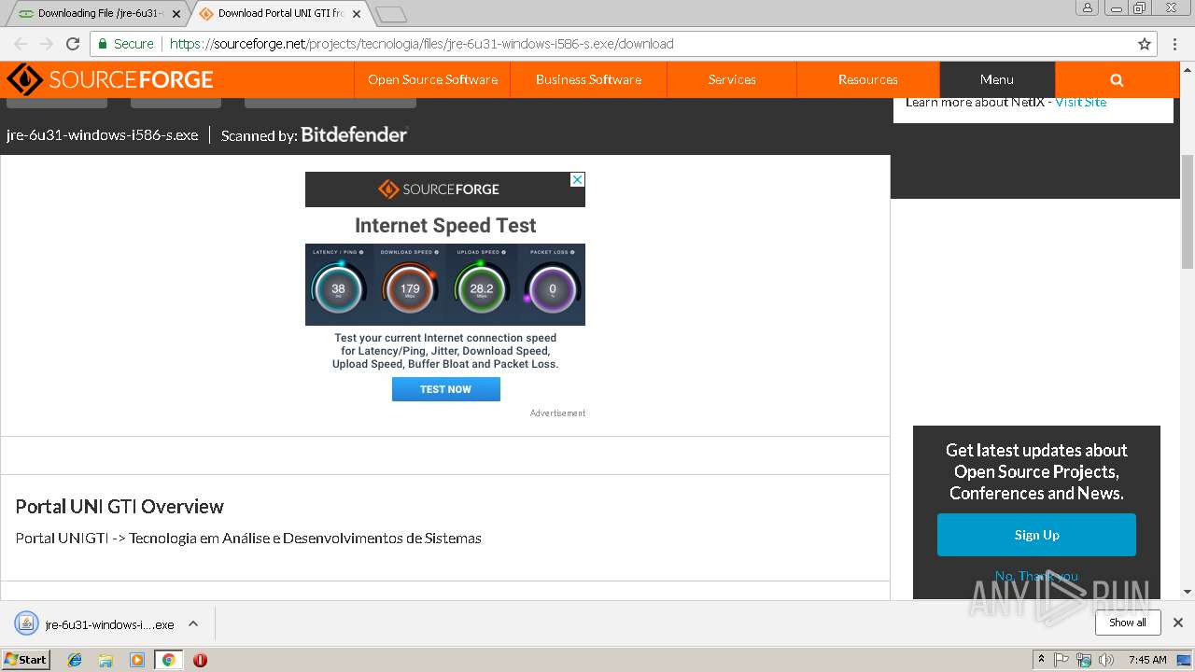The image size is (1195, 672).
Task: Click the Start button
Action: point(25,660)
